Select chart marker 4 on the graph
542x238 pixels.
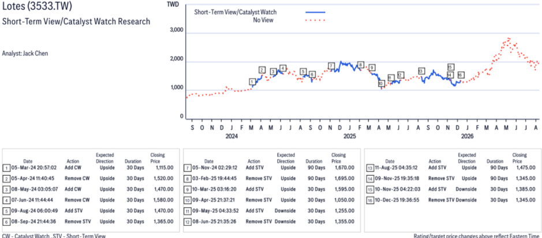[x=283, y=68]
